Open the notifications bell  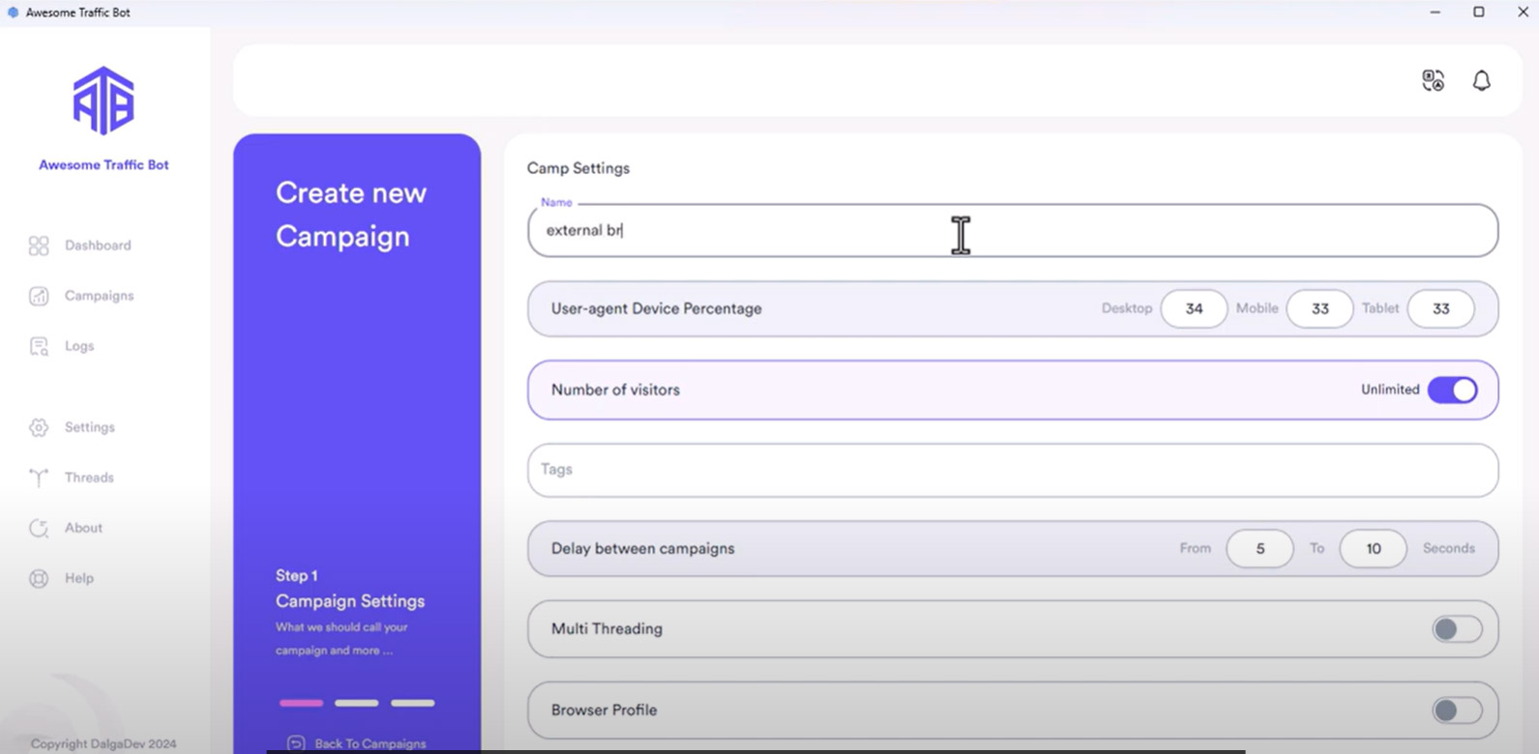[1481, 80]
